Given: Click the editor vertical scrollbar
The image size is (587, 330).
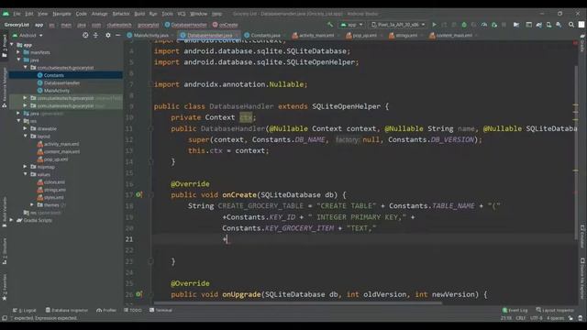Looking at the screenshot, I should click(576, 153).
